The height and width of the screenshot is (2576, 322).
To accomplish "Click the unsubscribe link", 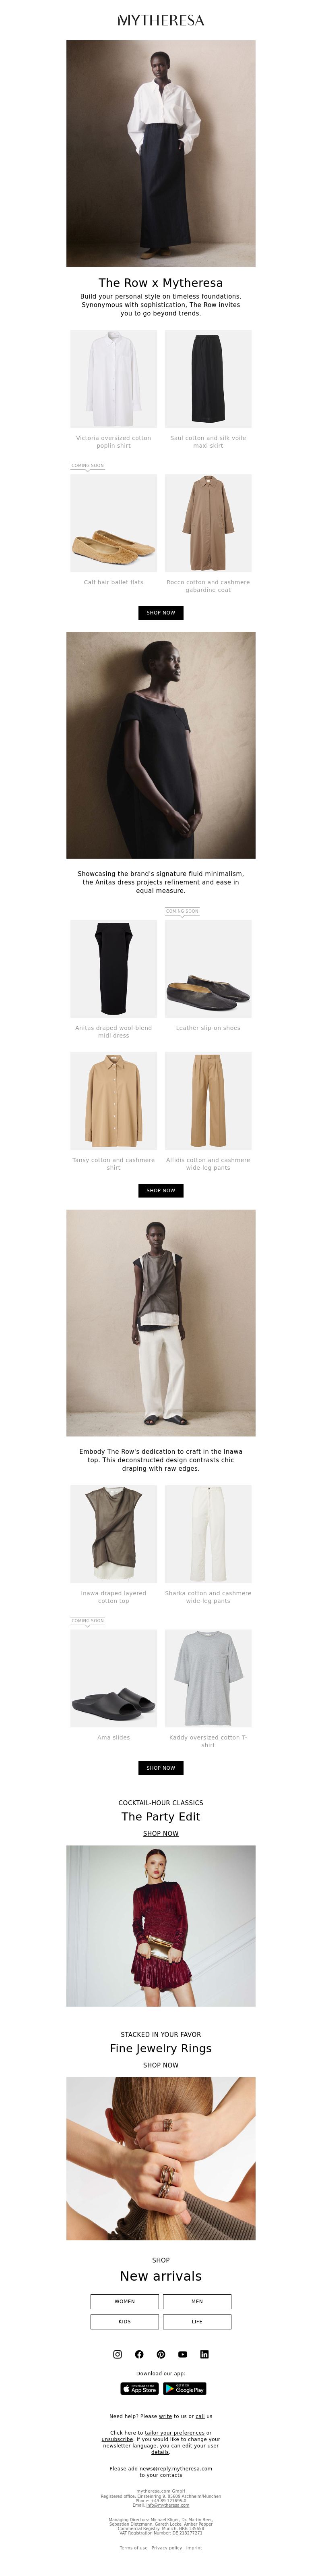I will point(117,2439).
